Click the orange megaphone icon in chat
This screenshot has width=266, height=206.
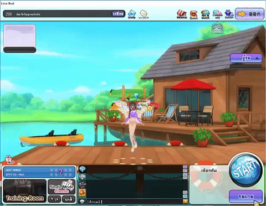coord(82,193)
